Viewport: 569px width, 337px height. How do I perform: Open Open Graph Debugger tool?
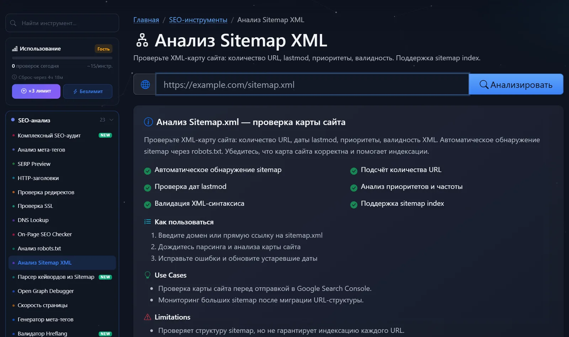tap(62, 291)
